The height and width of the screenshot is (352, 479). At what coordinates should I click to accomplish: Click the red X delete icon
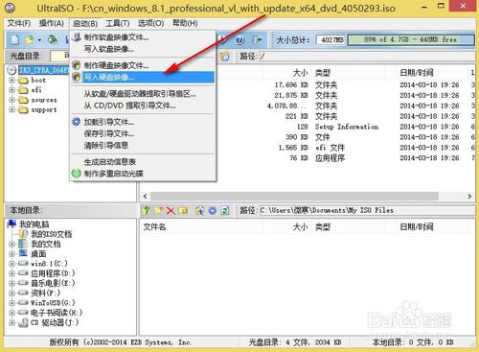click(x=171, y=210)
